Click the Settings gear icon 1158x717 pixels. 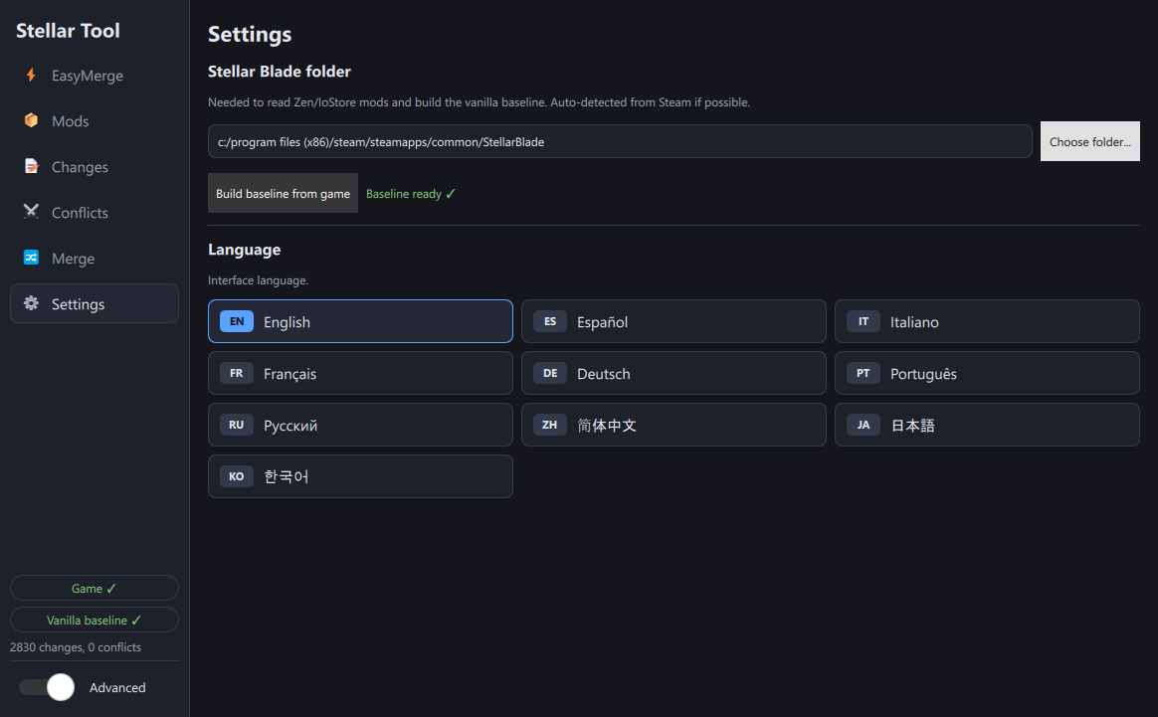tap(31, 303)
